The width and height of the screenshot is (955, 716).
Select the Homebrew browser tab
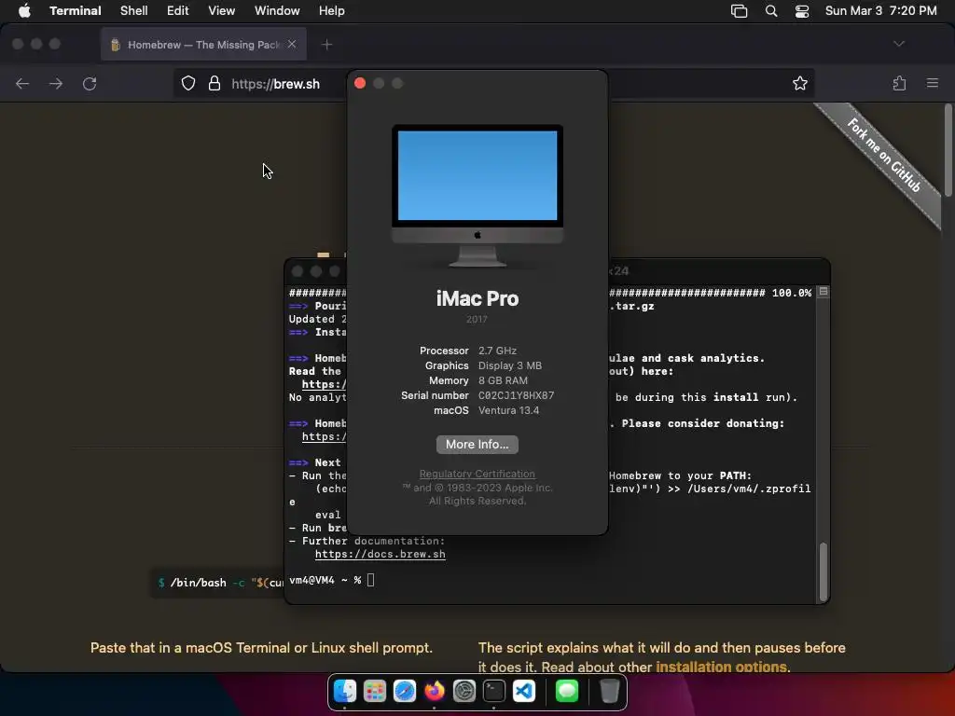click(x=203, y=45)
